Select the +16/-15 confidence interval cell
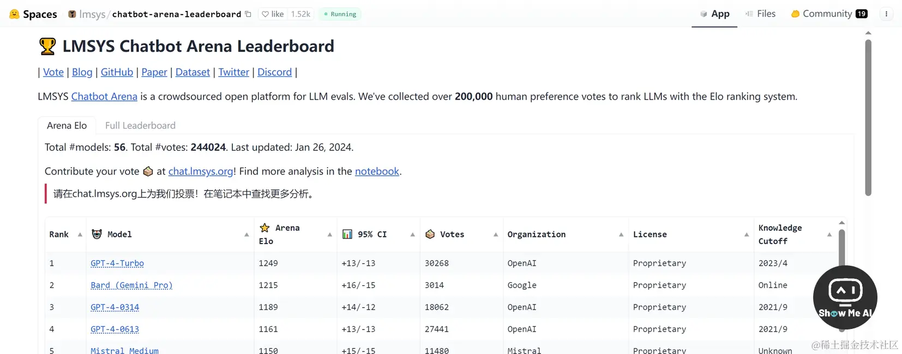 click(378, 285)
